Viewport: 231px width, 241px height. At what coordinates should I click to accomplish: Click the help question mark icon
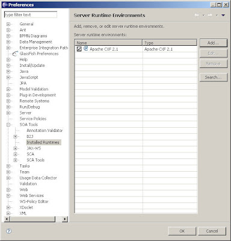point(9,231)
